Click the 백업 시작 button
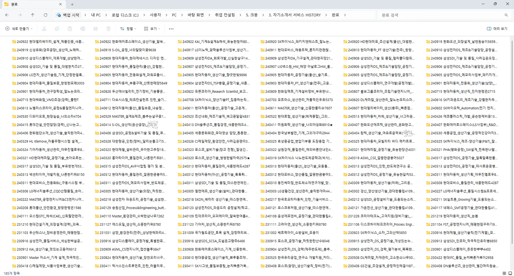Screen dimensions: 514x276 coord(68,15)
